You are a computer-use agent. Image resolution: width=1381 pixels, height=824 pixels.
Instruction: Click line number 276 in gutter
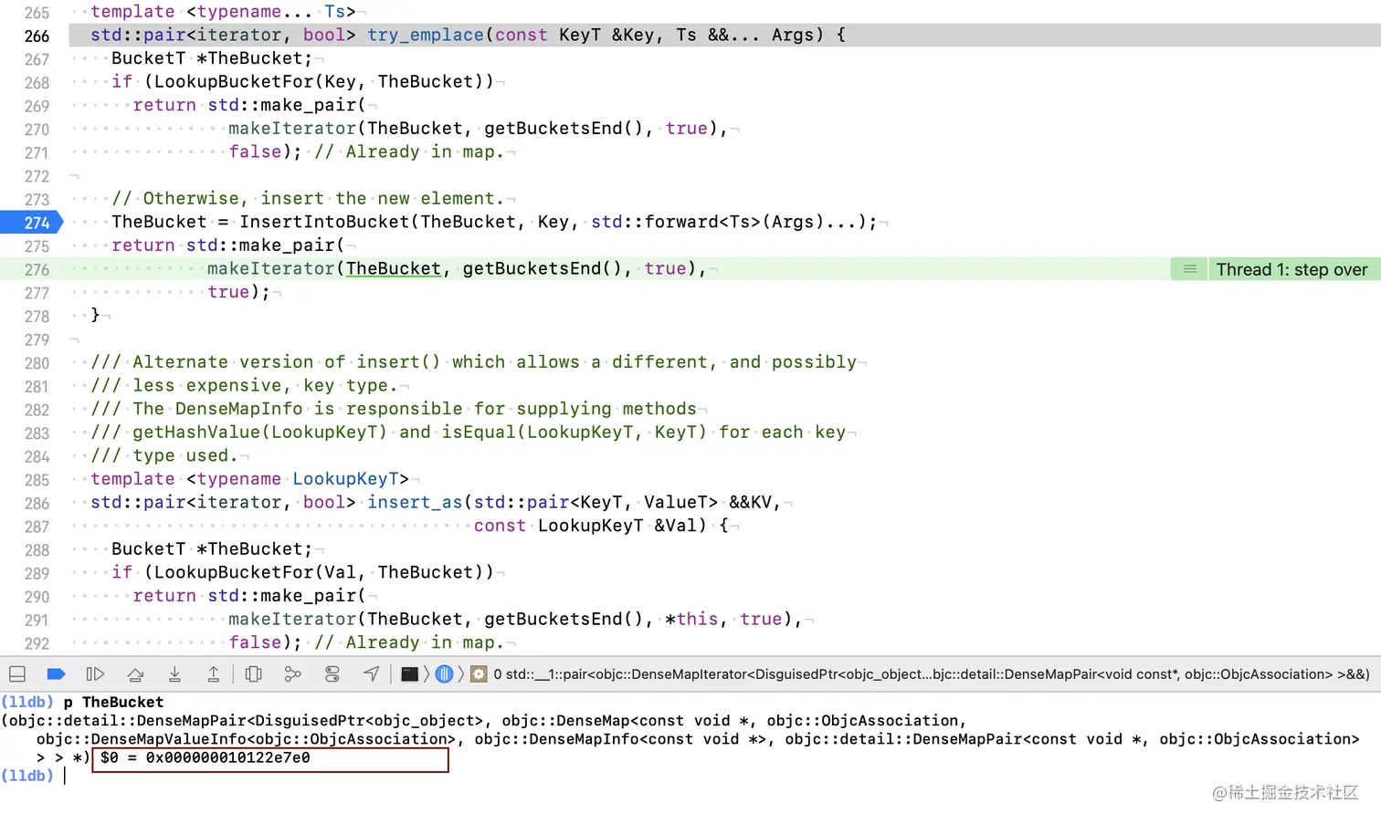(37, 269)
